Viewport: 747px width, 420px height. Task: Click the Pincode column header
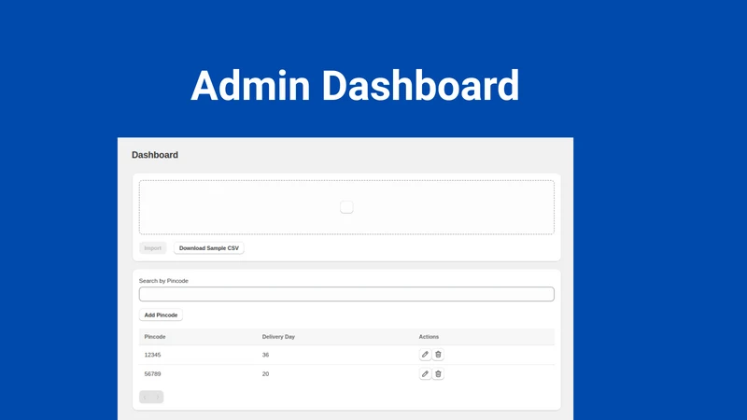pos(155,337)
